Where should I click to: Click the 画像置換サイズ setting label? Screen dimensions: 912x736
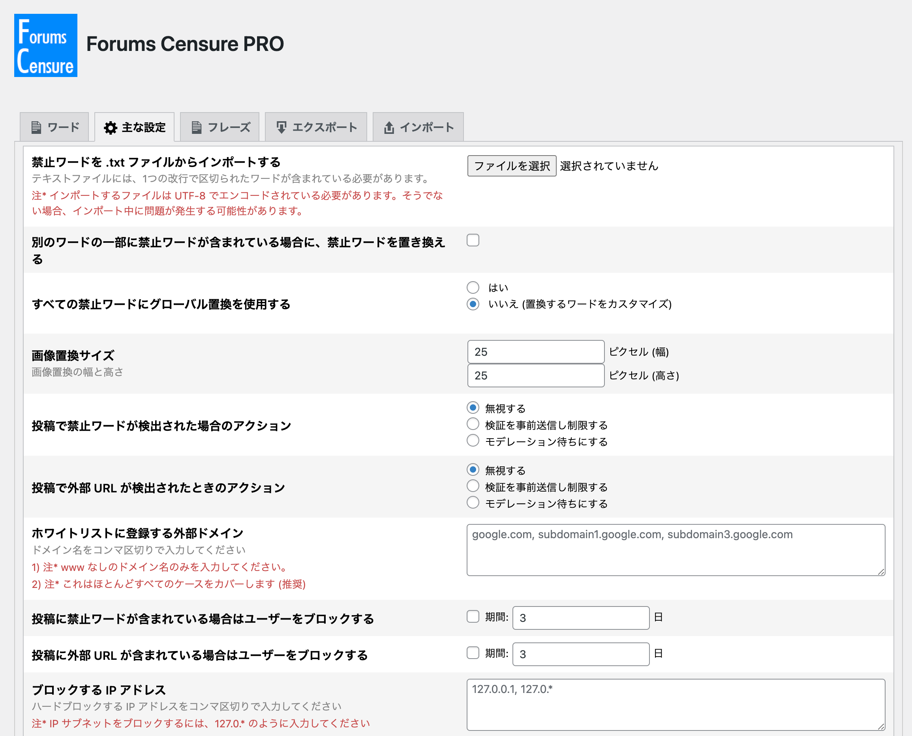tap(73, 355)
